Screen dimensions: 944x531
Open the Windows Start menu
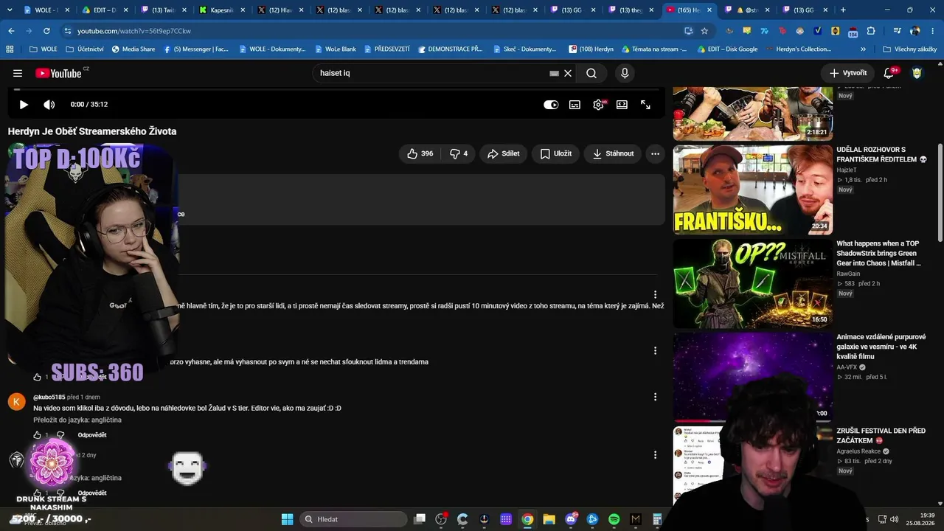pos(287,519)
